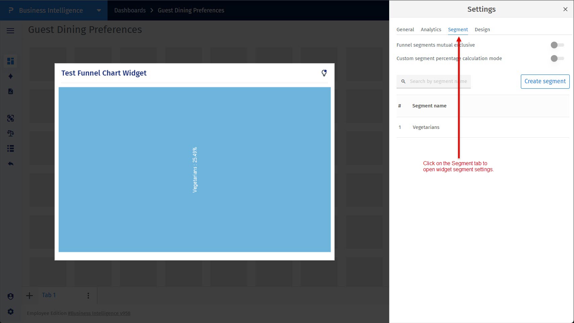The height and width of the screenshot is (323, 574).
Task: Click the list view icon in sidebar
Action: (x=10, y=148)
